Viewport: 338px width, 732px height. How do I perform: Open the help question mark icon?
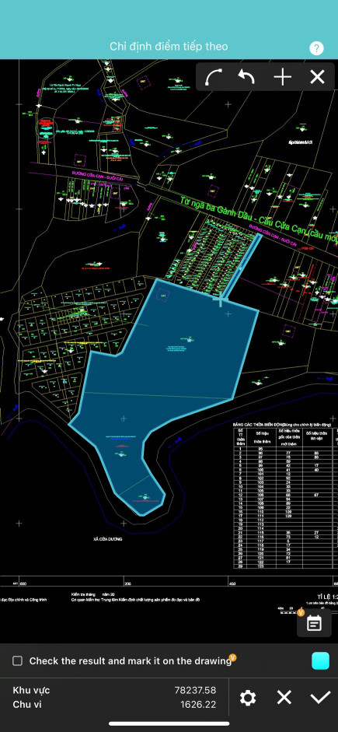click(x=316, y=48)
